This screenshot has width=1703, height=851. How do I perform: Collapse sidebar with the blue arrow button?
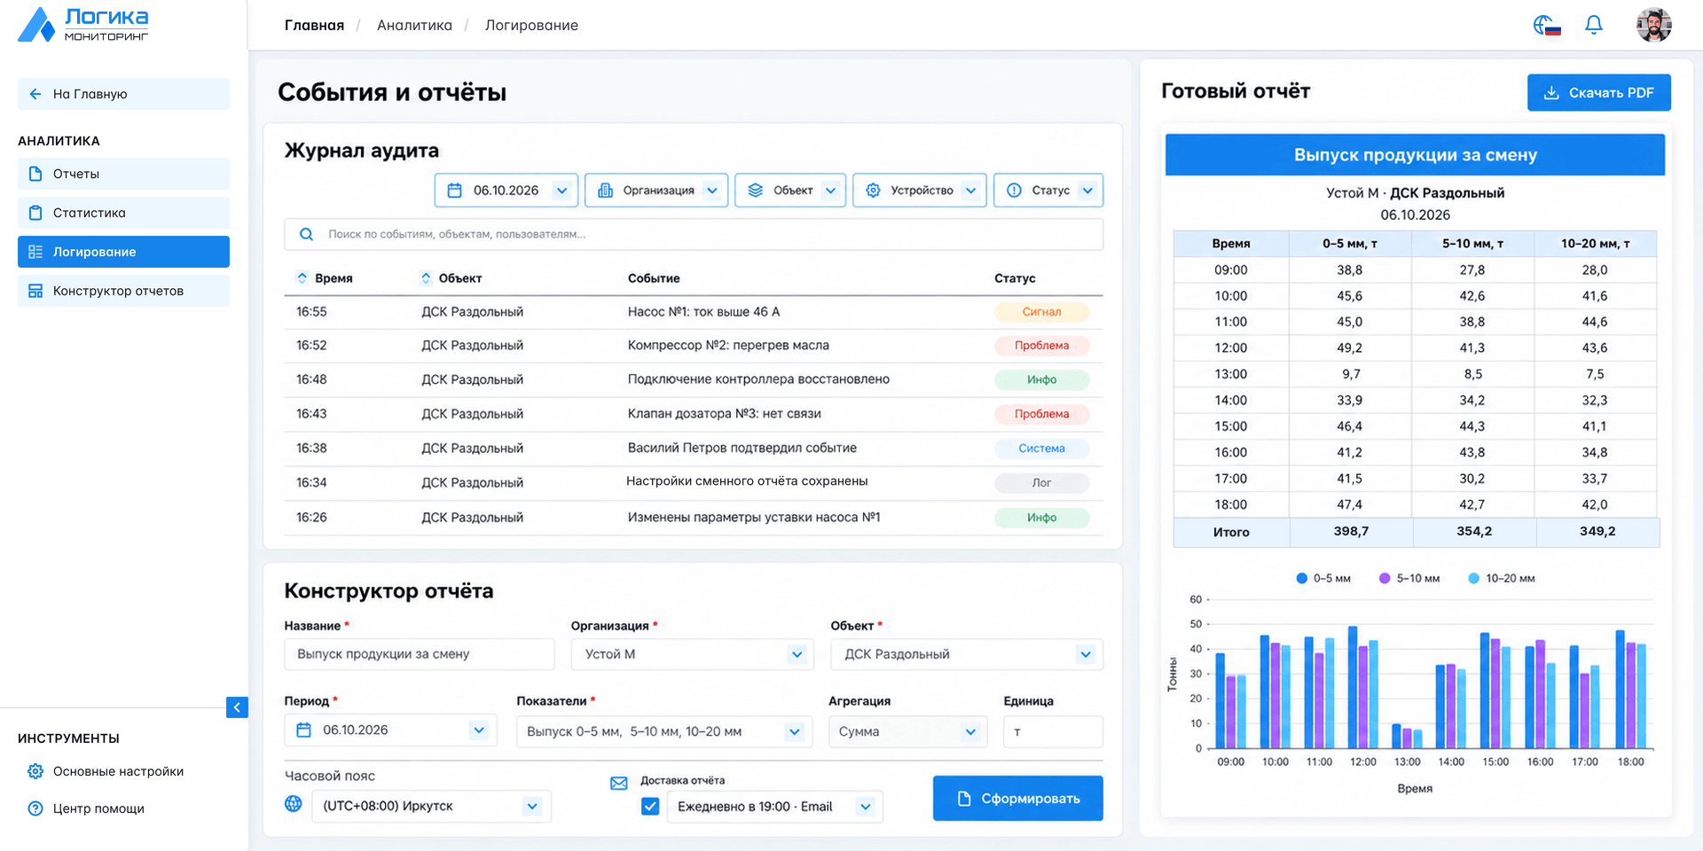point(237,707)
